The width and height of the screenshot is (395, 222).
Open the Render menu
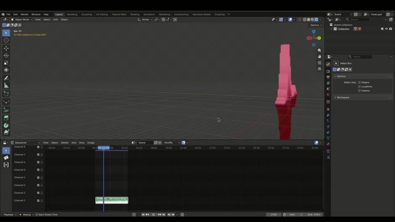[x=25, y=14]
